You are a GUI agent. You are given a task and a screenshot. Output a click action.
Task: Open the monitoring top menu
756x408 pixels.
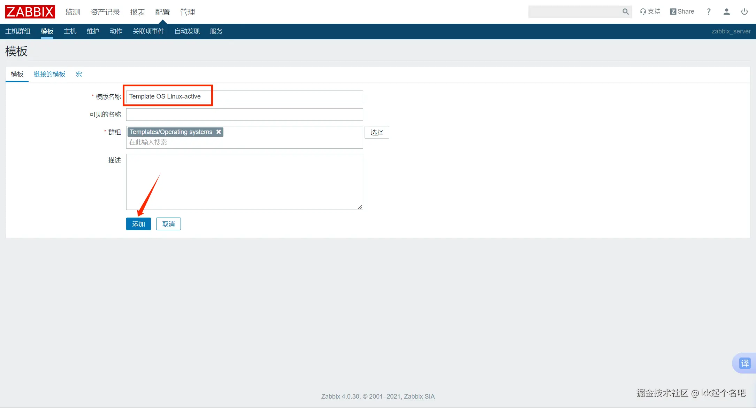tap(72, 12)
